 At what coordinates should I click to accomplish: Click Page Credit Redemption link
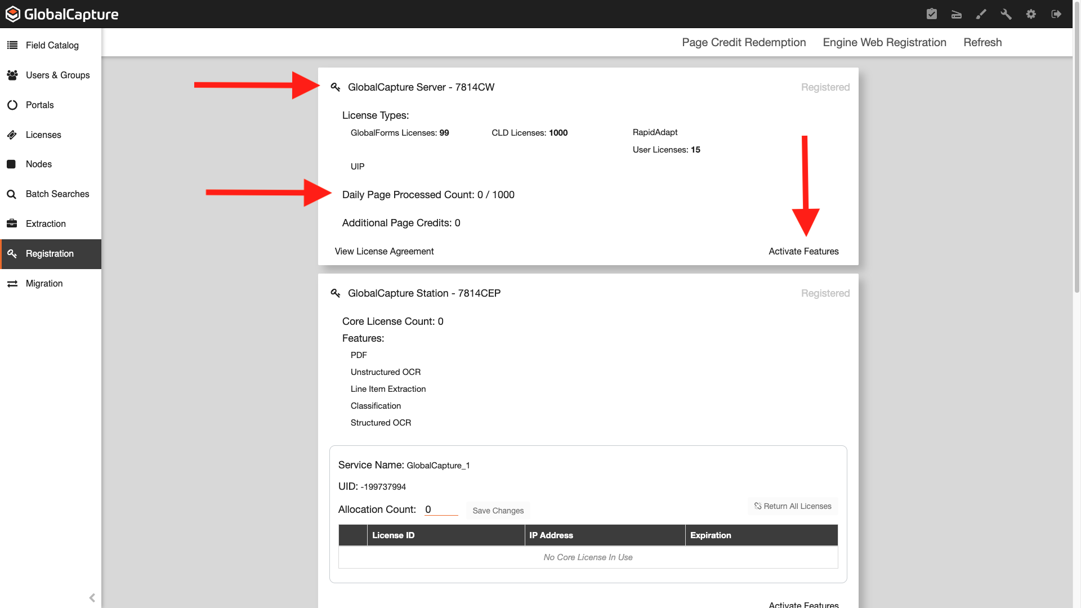coord(744,42)
